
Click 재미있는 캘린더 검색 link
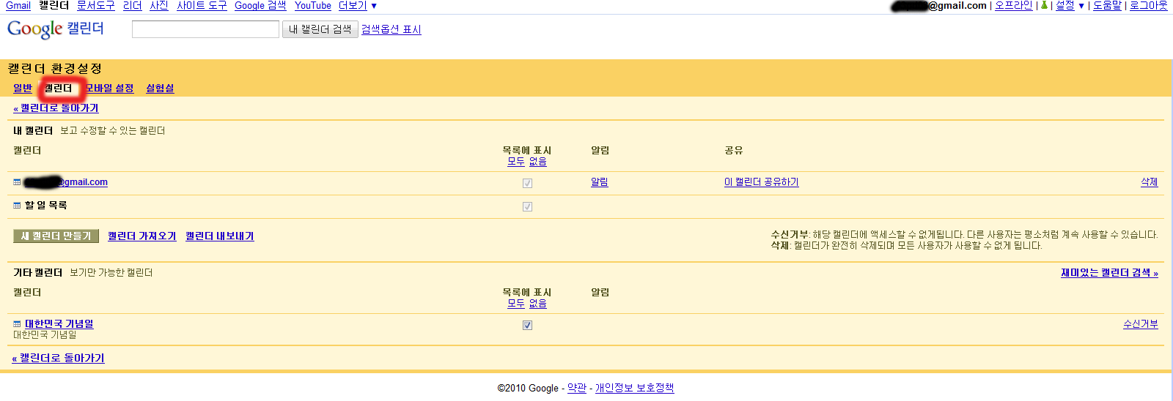1109,273
